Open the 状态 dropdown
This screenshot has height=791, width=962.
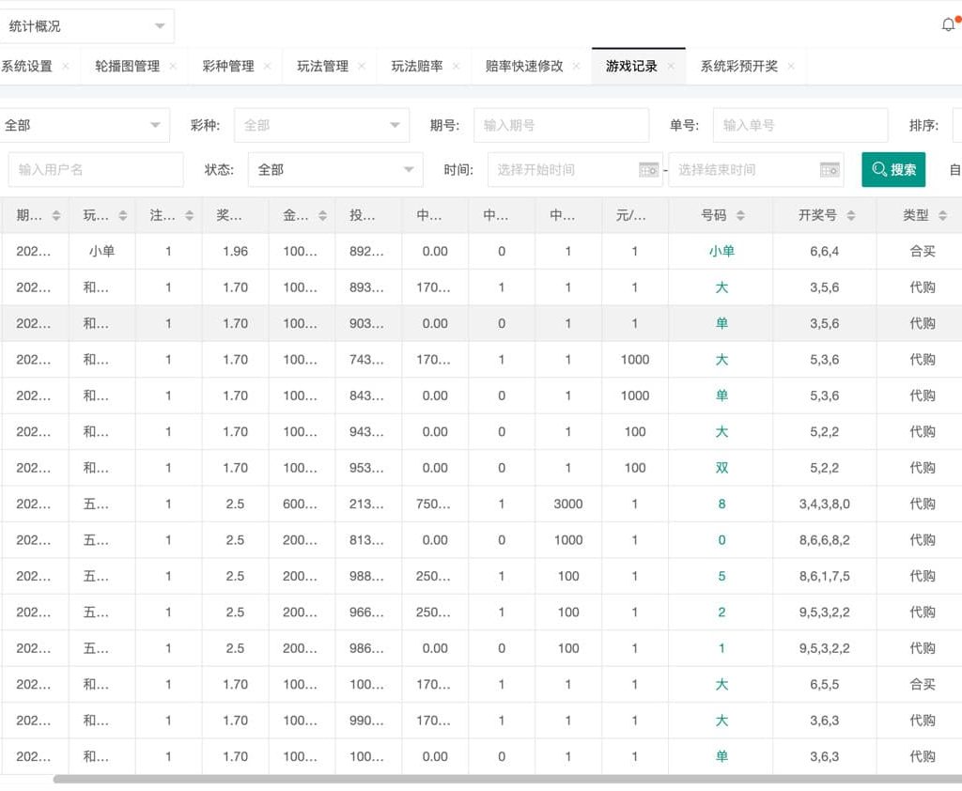coord(408,170)
